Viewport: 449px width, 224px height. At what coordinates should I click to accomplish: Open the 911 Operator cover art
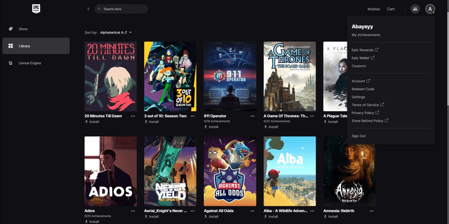(x=230, y=76)
